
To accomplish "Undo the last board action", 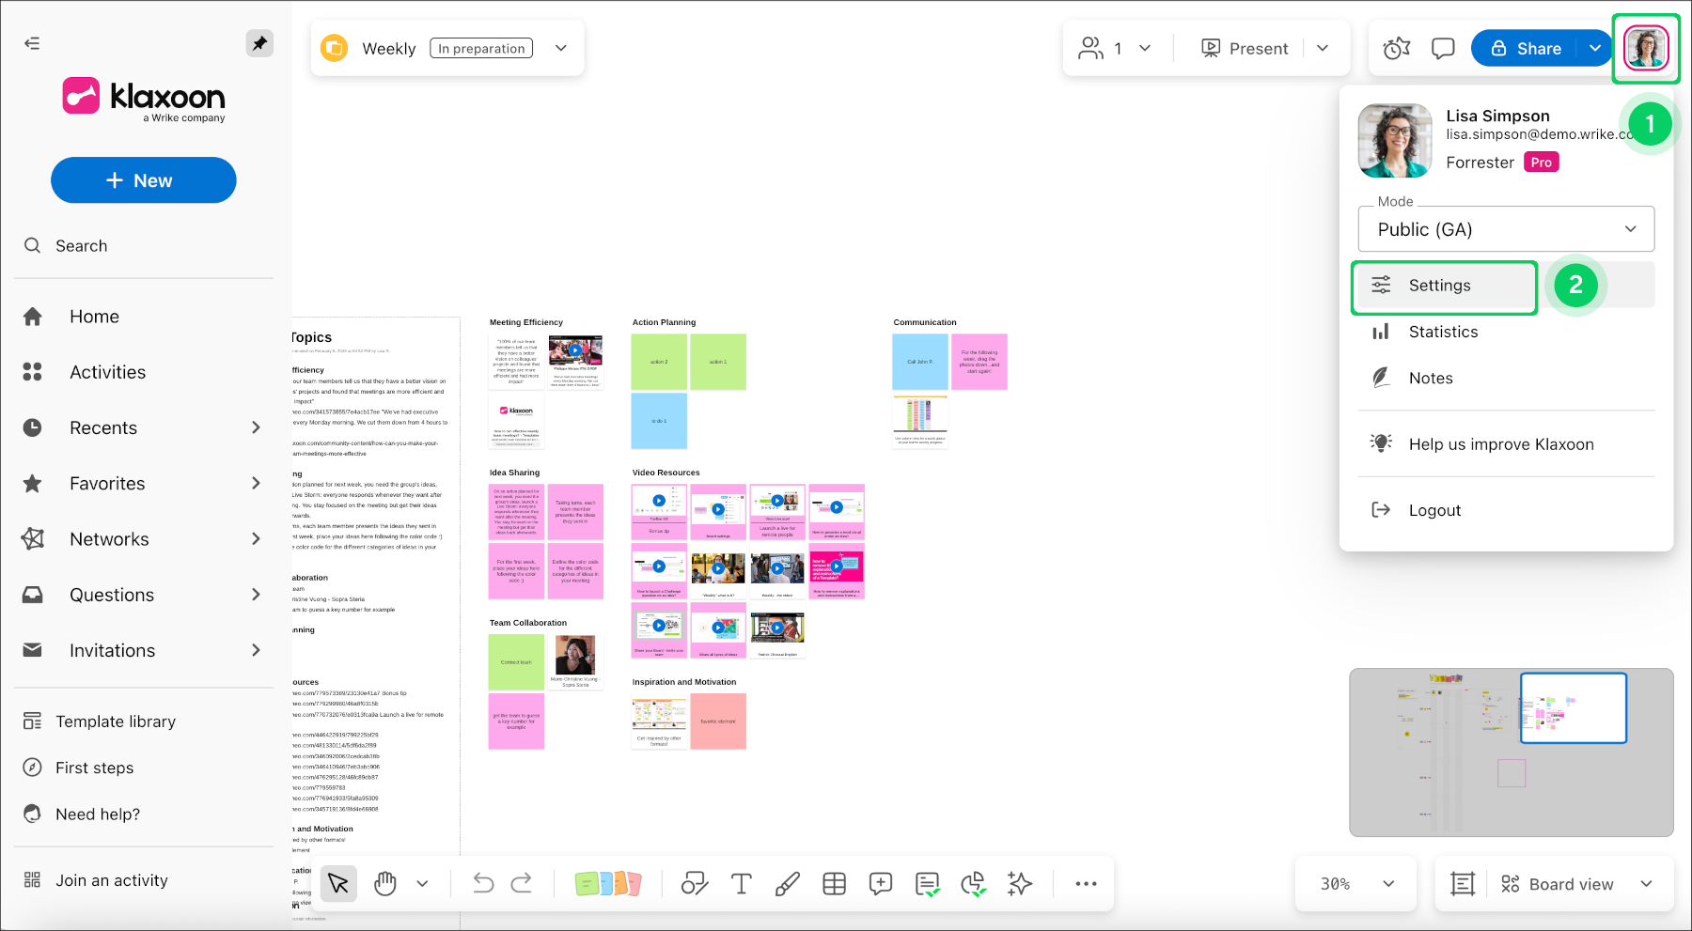I will 483,883.
